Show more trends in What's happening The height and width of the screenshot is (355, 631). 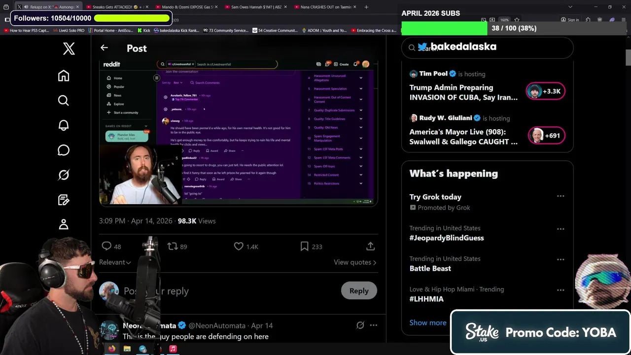point(428,322)
